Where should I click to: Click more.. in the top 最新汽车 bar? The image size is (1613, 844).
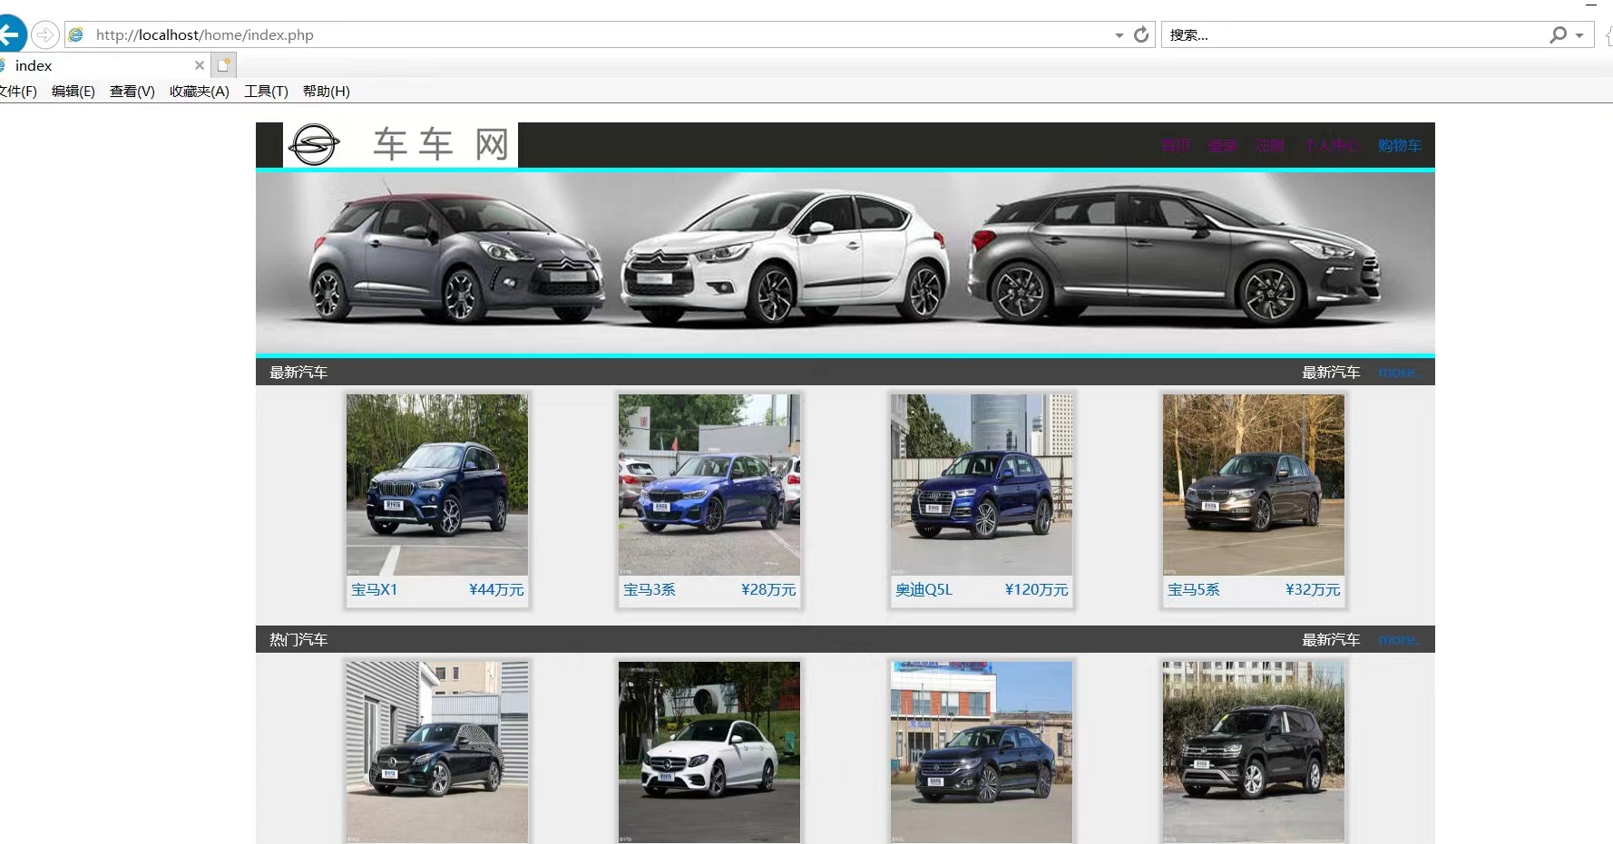point(1401,373)
